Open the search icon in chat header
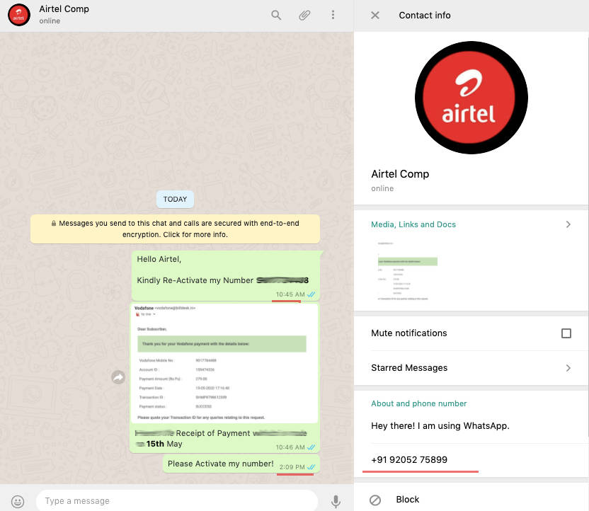Image resolution: width=589 pixels, height=511 pixels. [x=276, y=14]
